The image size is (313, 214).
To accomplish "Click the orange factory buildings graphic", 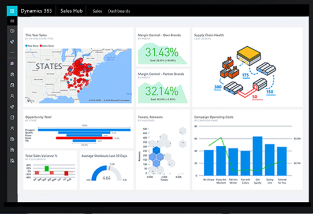I will point(230,68).
